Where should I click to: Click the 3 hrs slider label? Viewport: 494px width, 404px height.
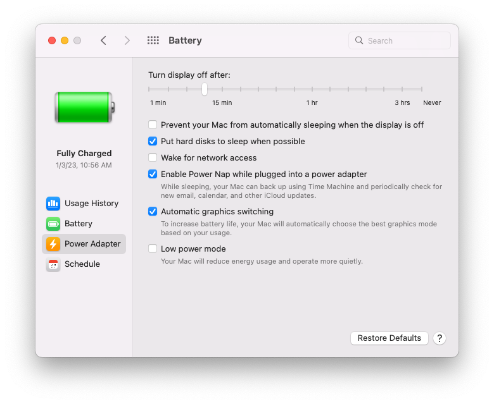(402, 103)
